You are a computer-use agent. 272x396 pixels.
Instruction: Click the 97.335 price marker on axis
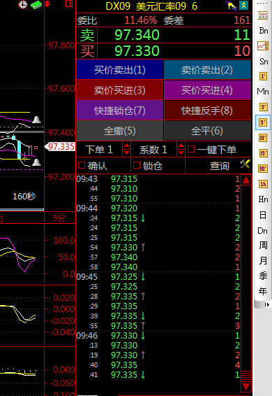tap(60, 146)
